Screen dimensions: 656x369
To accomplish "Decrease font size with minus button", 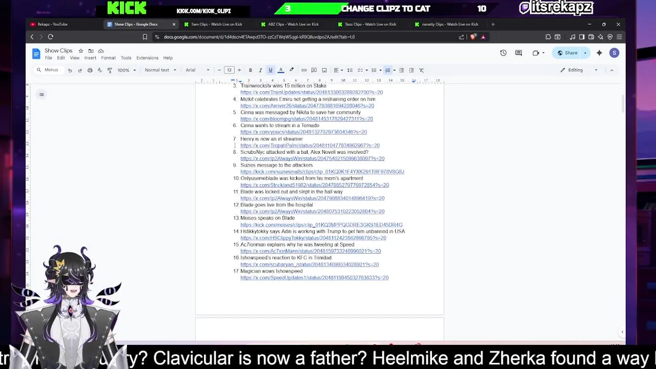I will [219, 70].
